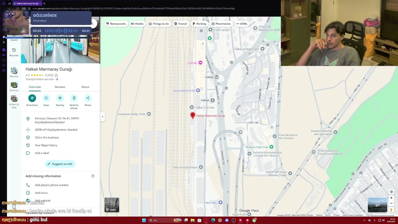The image size is (398, 224).
Task: Open Directions for Halkalı Marmaray Durağı
Action: [32, 98]
